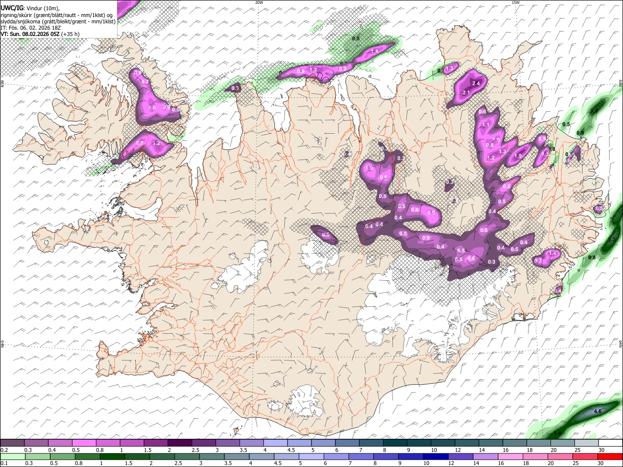Click the 1.1 snowfall value in the northeast

point(486,125)
